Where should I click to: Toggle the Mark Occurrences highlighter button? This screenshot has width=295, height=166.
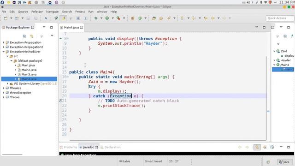pos(64,18)
